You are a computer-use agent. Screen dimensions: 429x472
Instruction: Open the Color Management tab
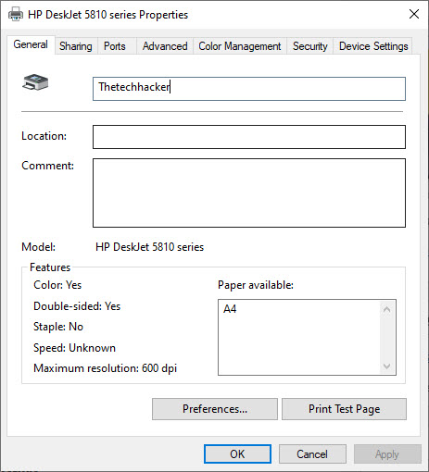(x=240, y=46)
